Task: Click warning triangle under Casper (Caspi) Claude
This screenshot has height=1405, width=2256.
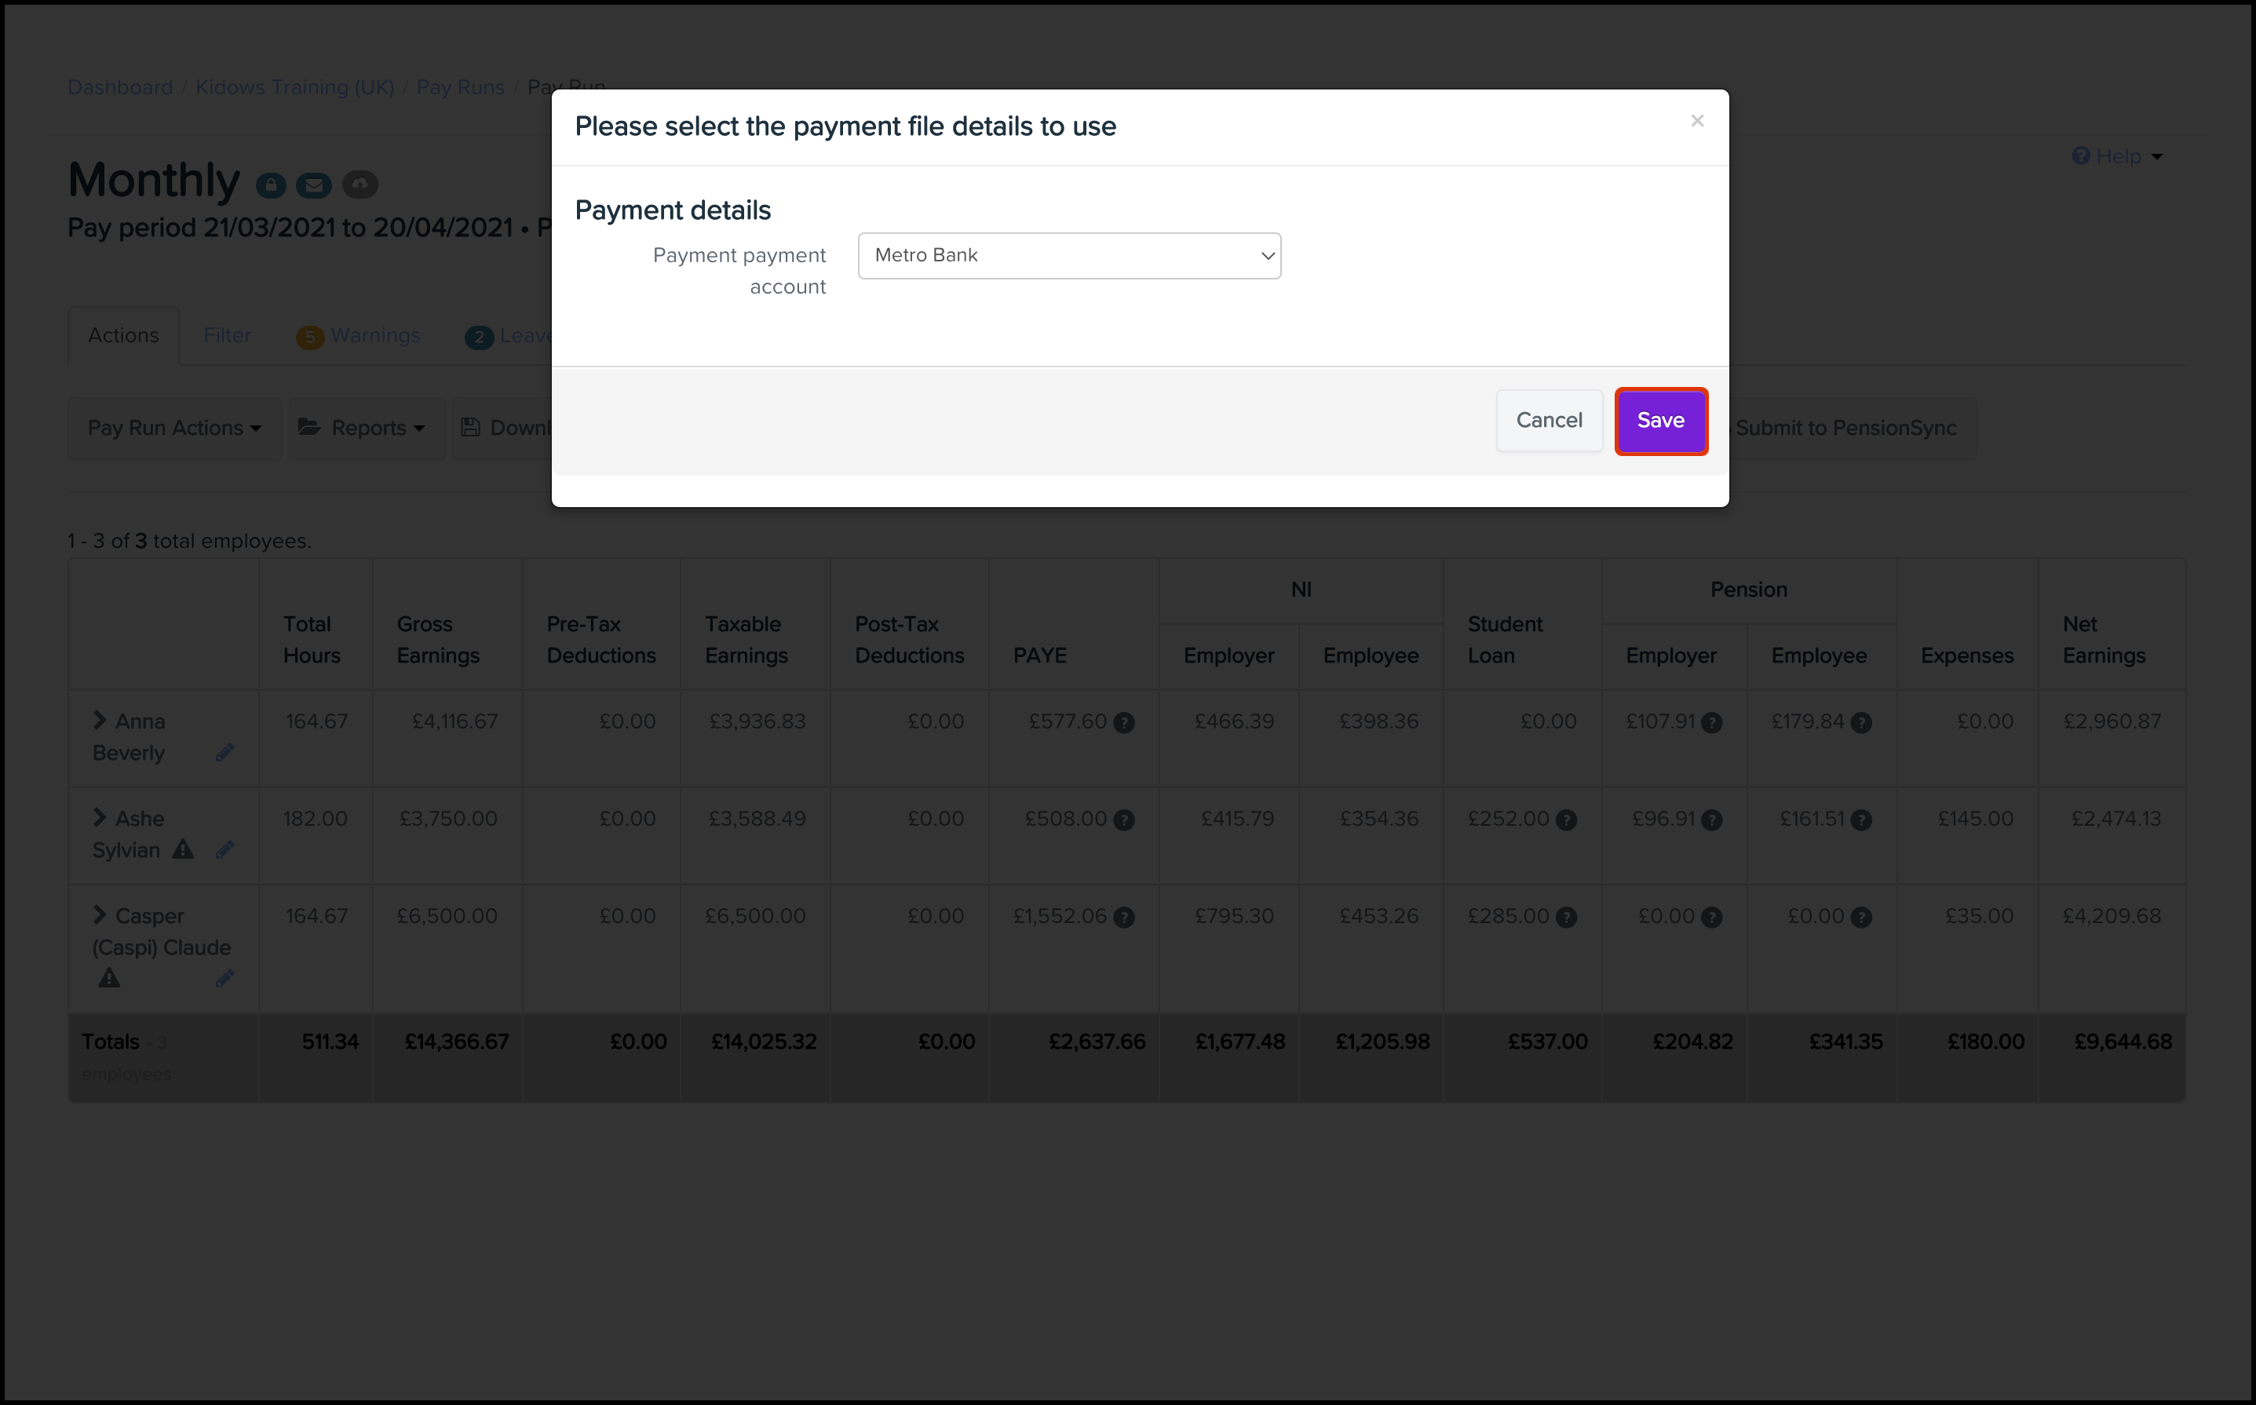Action: pos(110,979)
